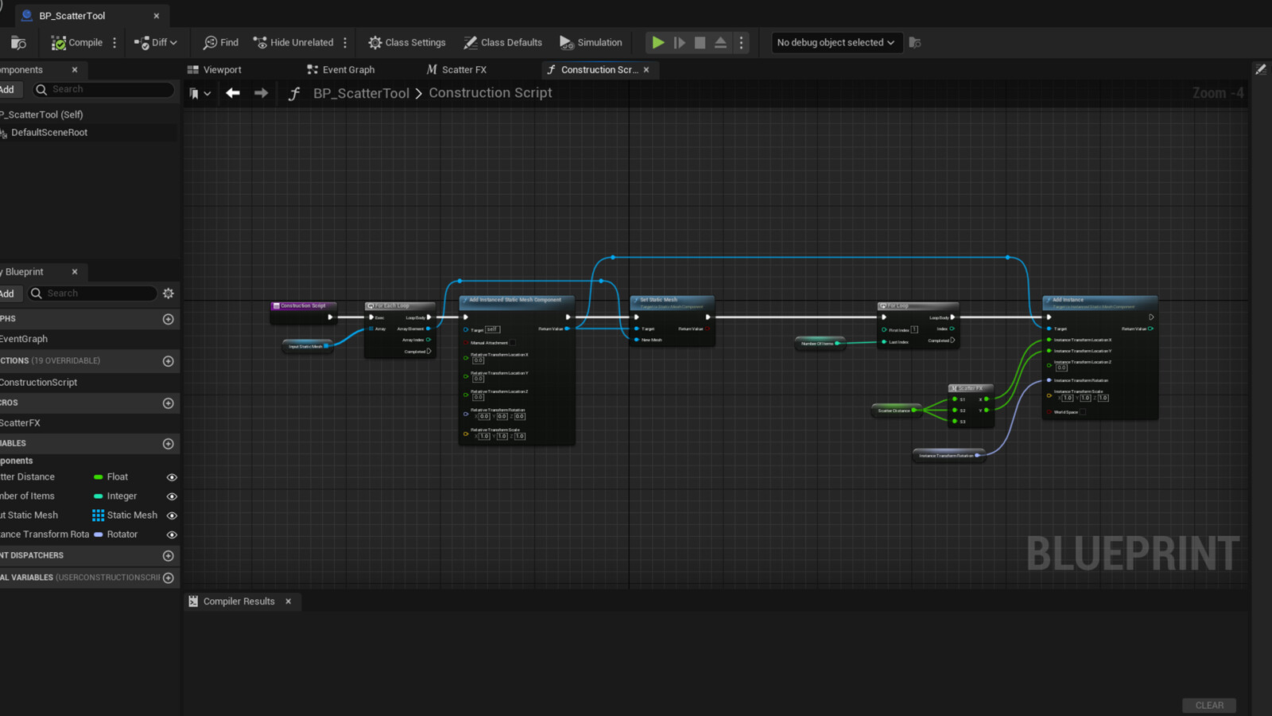Add new graph with plus icon
Screen dimensions: 1272x716
click(x=169, y=319)
